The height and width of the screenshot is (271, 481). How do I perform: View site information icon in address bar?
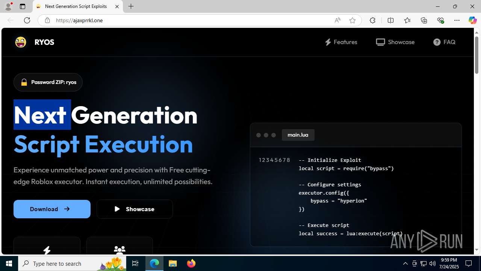(x=47, y=20)
